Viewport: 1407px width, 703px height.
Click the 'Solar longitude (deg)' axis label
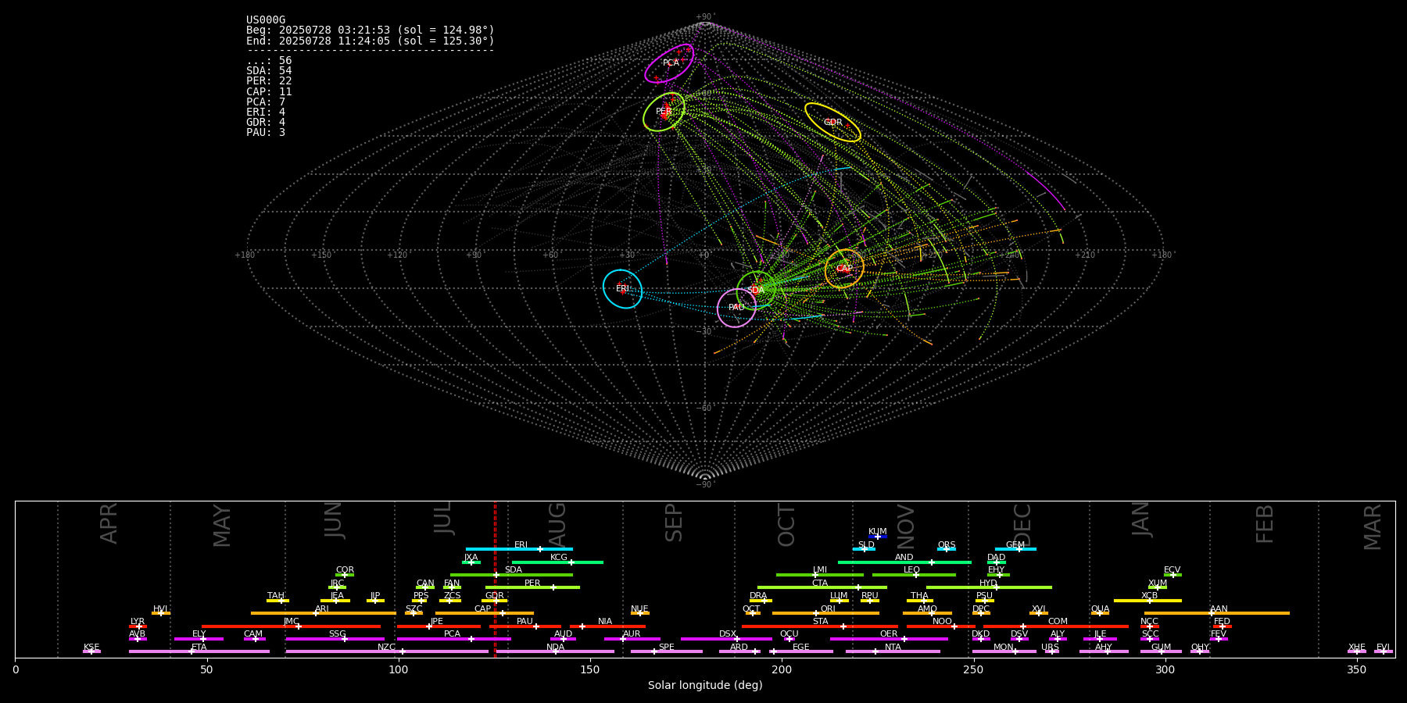pos(705,686)
